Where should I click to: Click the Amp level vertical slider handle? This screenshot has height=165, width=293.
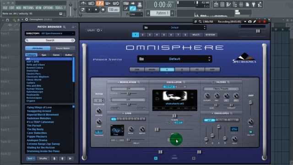coord(250,103)
